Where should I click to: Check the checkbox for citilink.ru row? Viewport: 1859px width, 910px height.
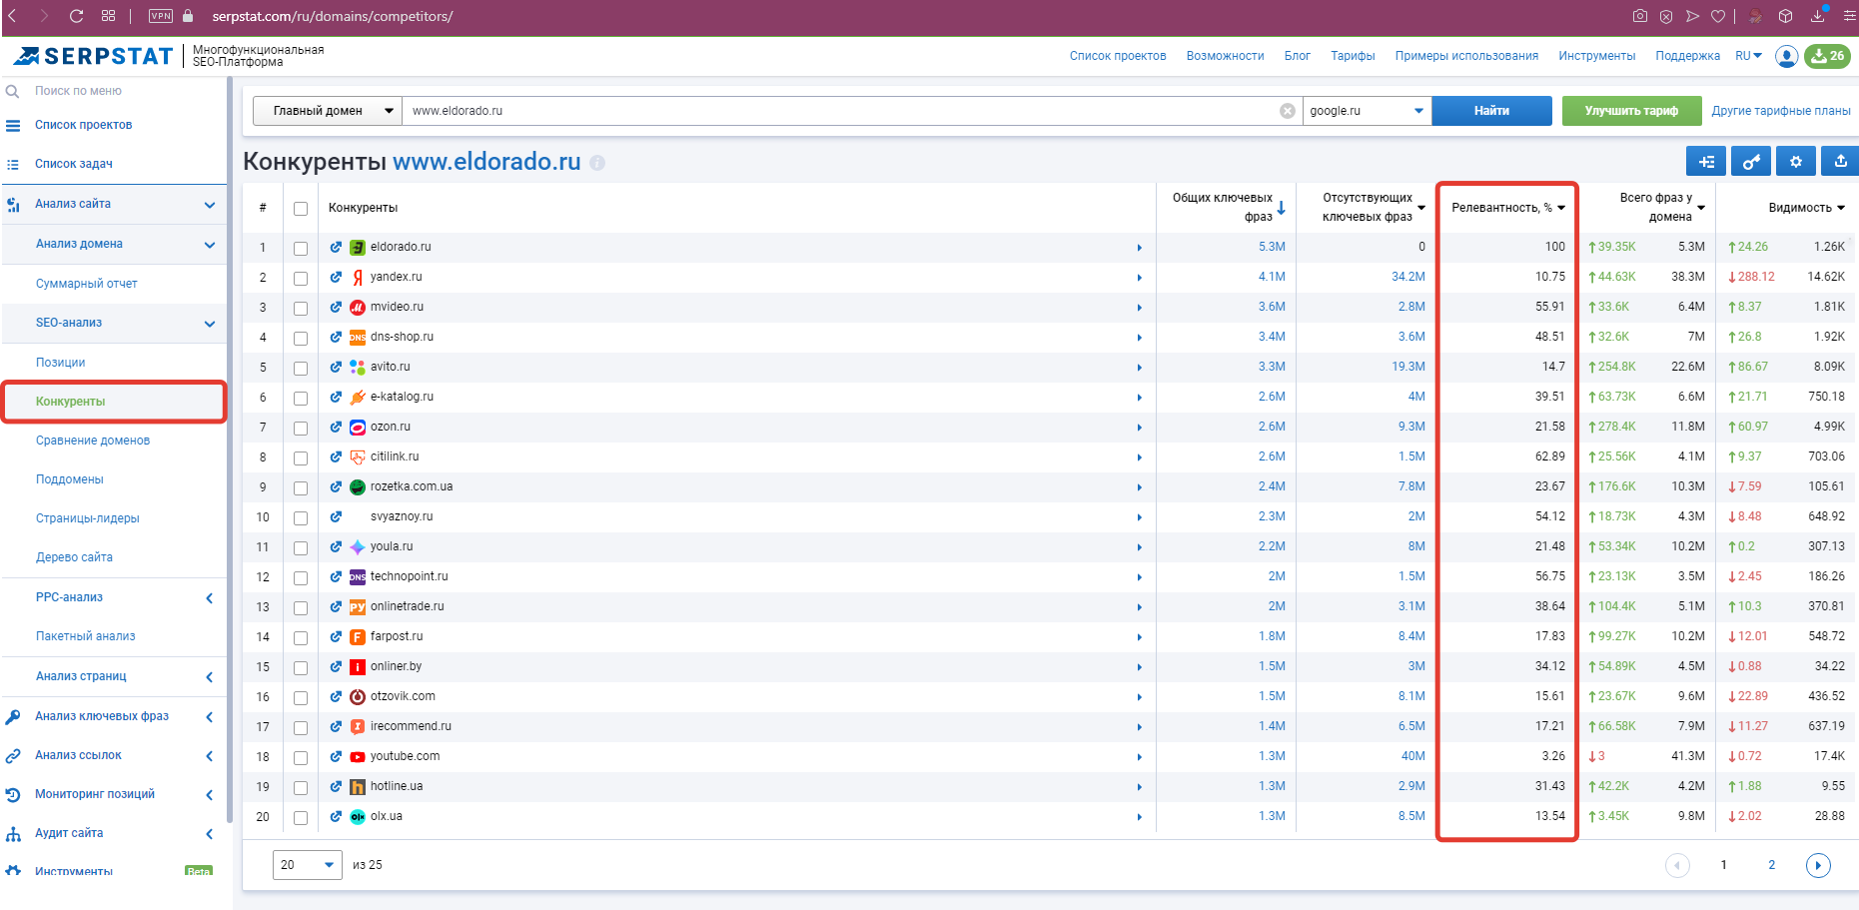(301, 458)
